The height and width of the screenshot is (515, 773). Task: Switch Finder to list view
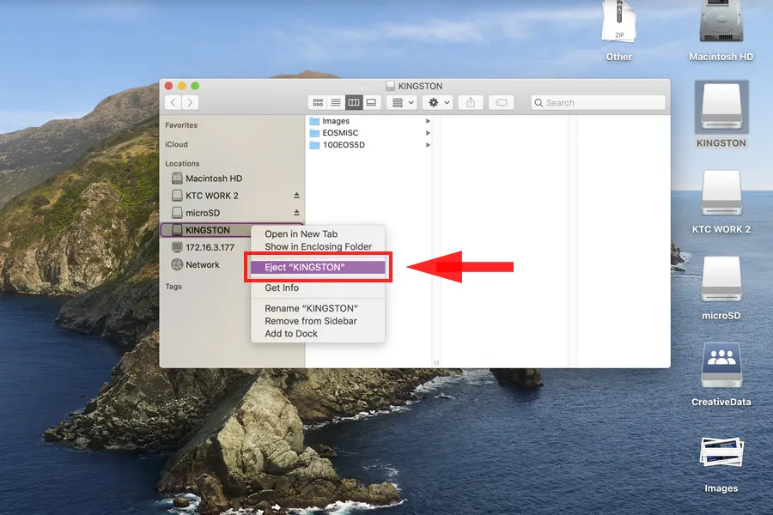(x=336, y=102)
